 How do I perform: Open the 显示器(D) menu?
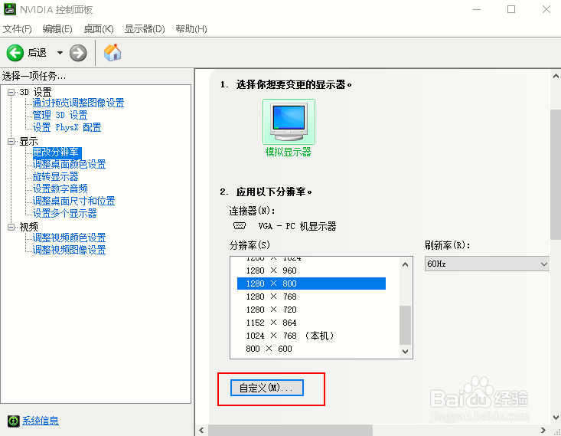click(145, 29)
